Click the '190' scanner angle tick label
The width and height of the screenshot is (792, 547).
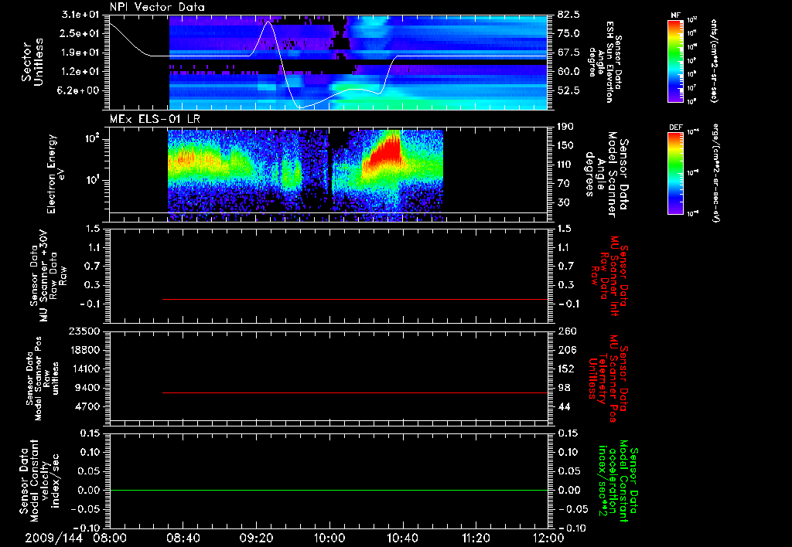pos(566,127)
